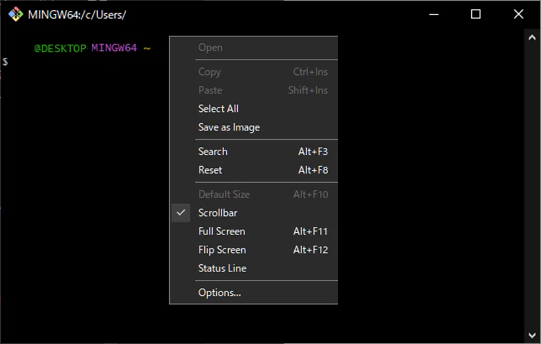This screenshot has height=344, width=541.
Task: Maximize the MINGW64 terminal window
Action: [476, 14]
